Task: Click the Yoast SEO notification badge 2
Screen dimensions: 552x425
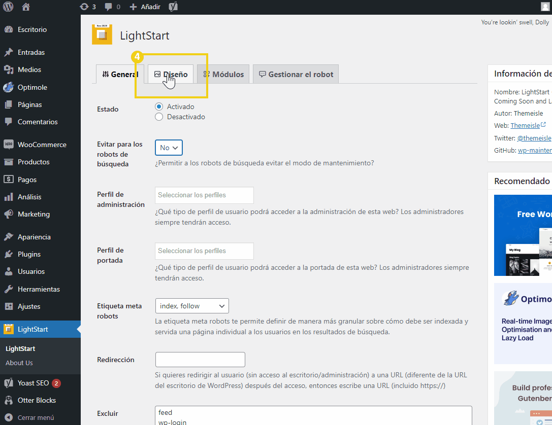Action: [x=56, y=383]
